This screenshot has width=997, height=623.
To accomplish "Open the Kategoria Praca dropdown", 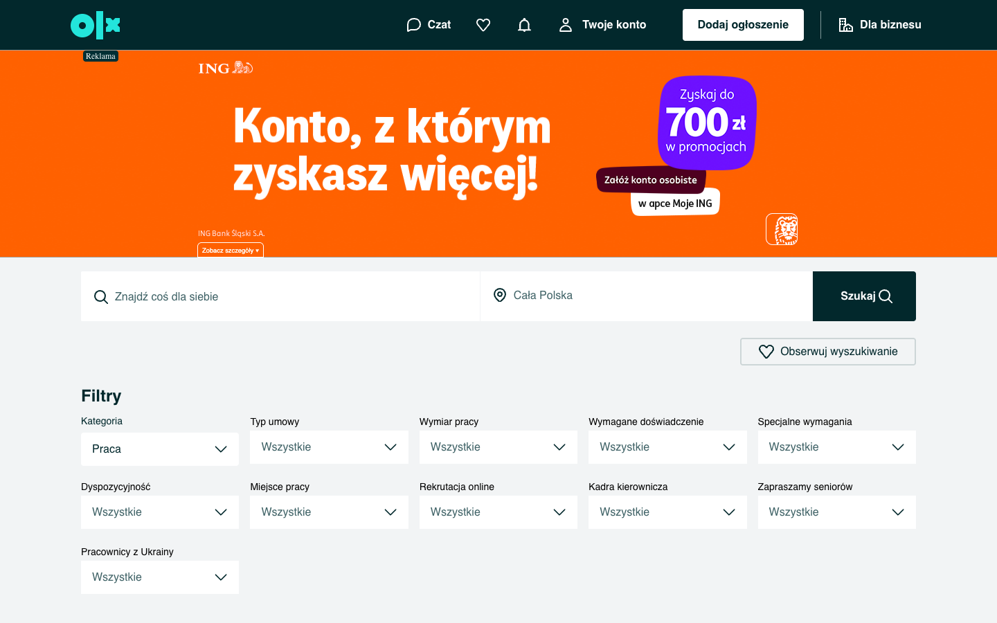I will coord(160,449).
